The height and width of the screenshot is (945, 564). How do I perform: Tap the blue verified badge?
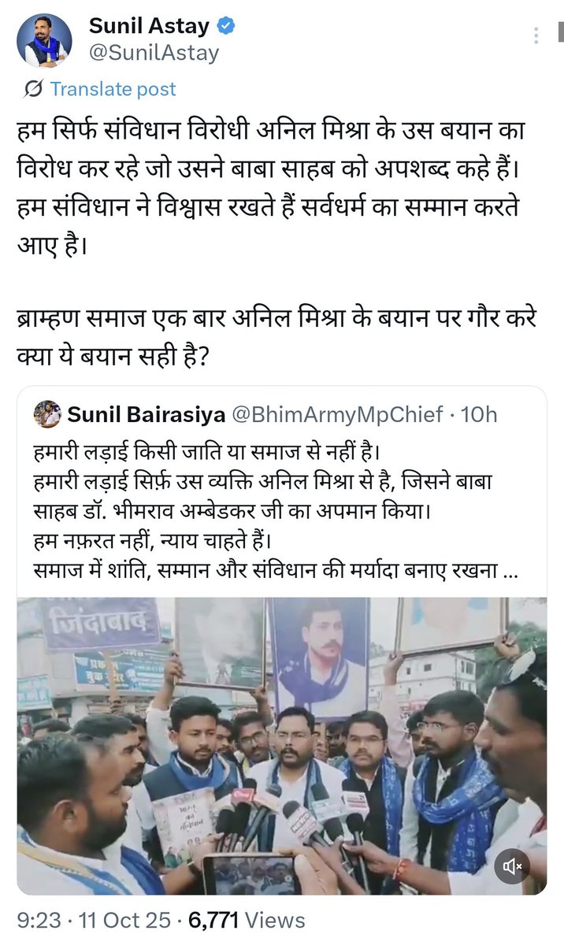(x=225, y=26)
